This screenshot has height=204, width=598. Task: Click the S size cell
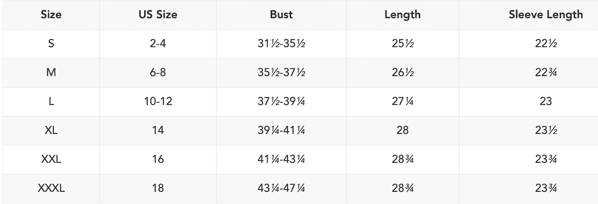pyautogui.click(x=51, y=44)
